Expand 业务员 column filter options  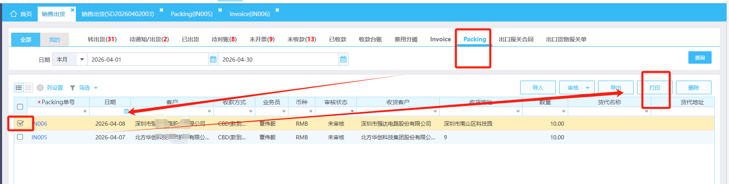[284, 111]
